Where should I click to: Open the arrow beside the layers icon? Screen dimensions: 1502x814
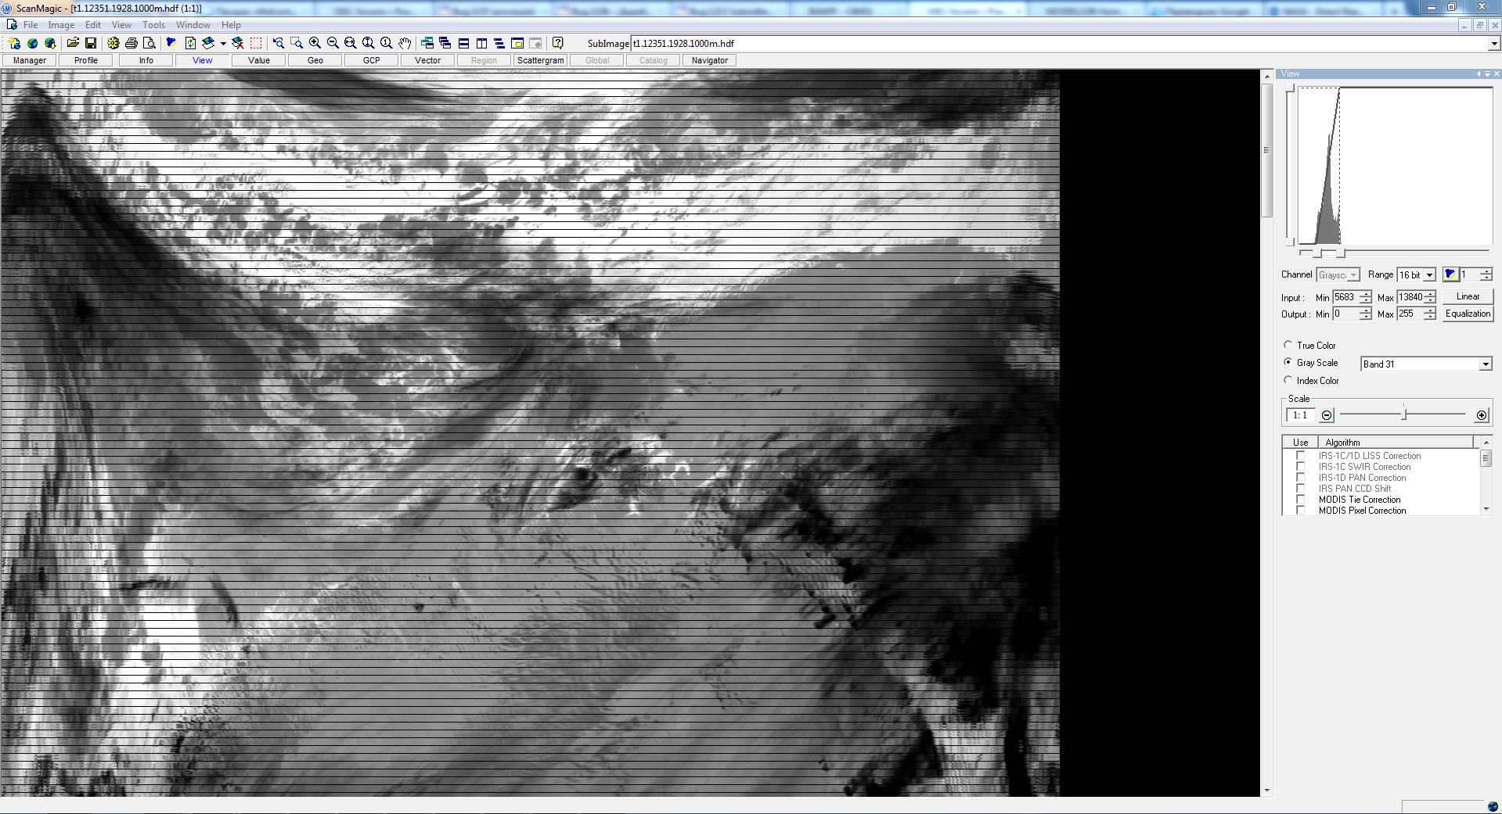(x=223, y=44)
